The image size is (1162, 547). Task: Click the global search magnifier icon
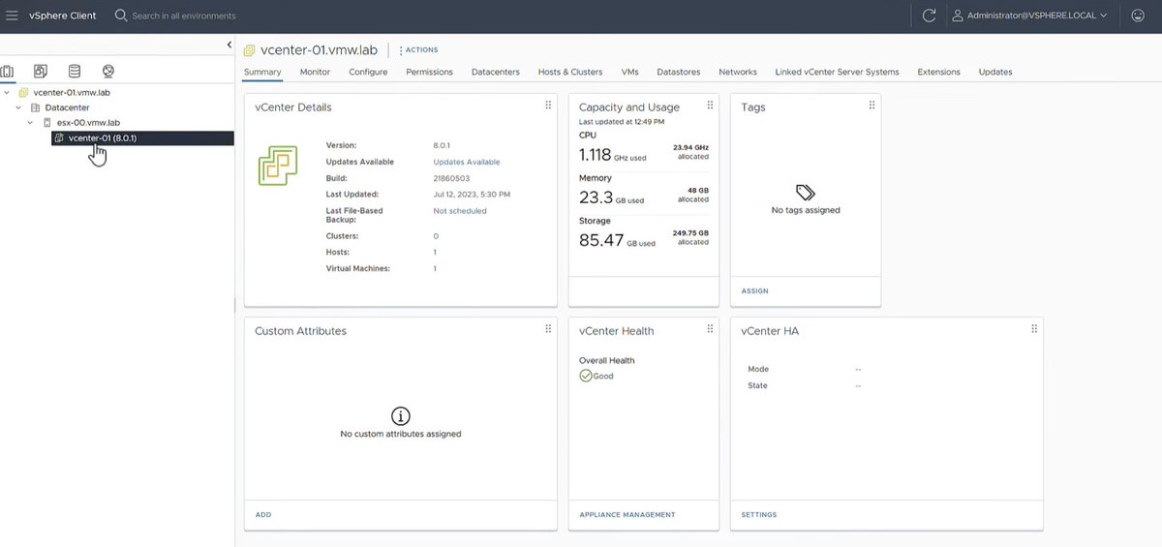[121, 15]
